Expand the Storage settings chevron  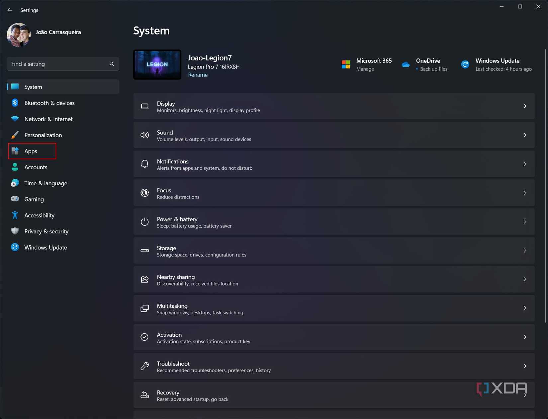525,250
